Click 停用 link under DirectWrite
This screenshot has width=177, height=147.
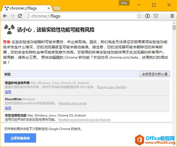tap(8, 108)
